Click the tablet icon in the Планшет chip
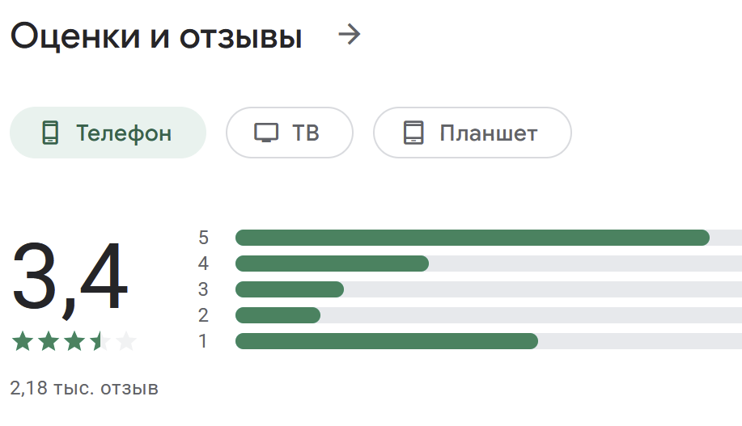The image size is (742, 426). pos(413,133)
